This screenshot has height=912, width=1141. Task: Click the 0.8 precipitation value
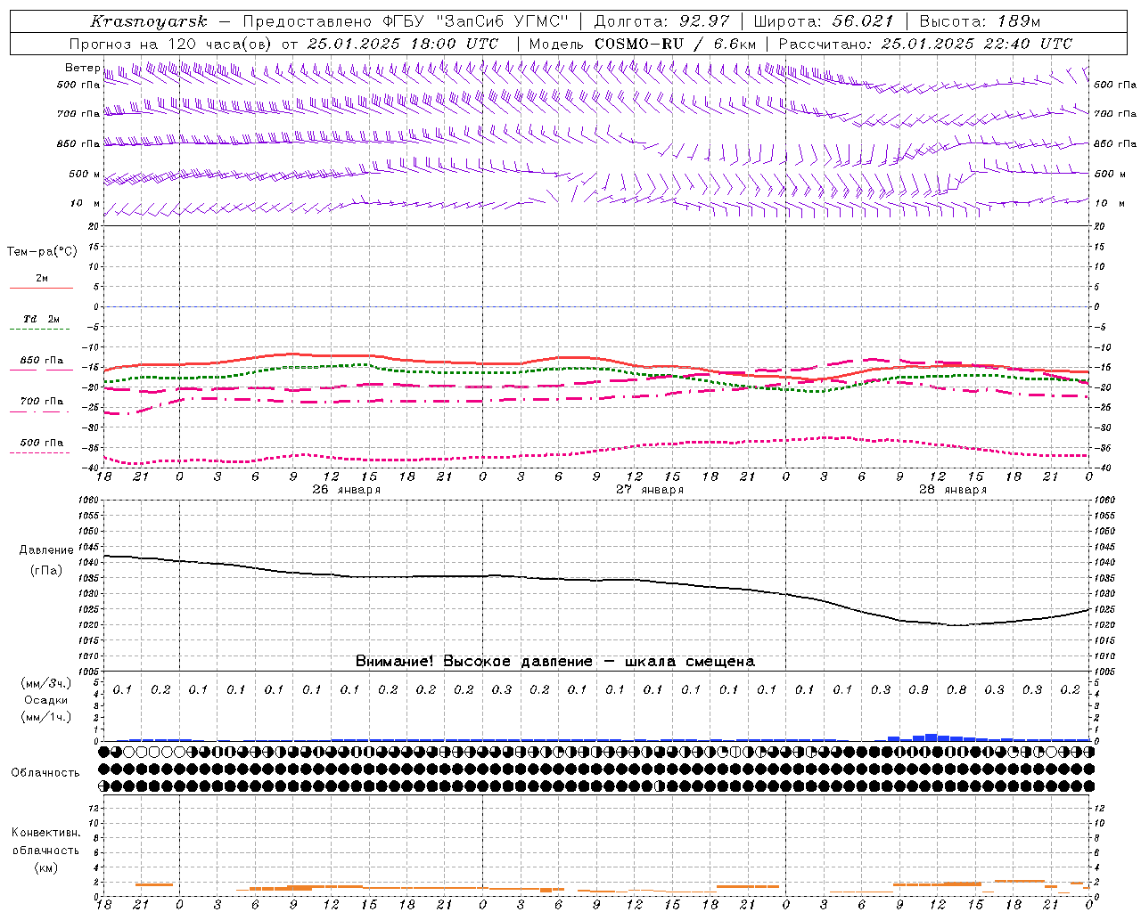point(956,690)
